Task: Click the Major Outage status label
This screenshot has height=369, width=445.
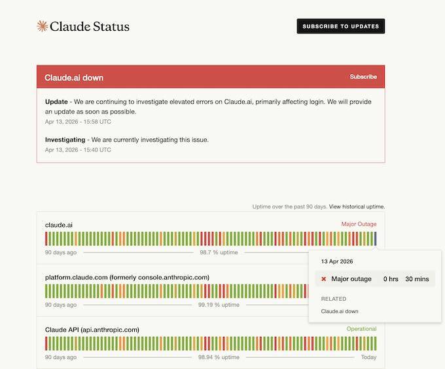Action: 359,224
